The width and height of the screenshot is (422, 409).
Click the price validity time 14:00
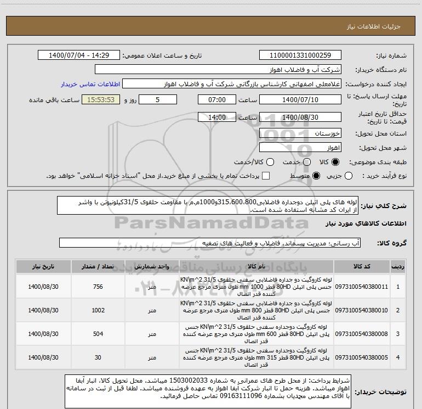click(217, 117)
